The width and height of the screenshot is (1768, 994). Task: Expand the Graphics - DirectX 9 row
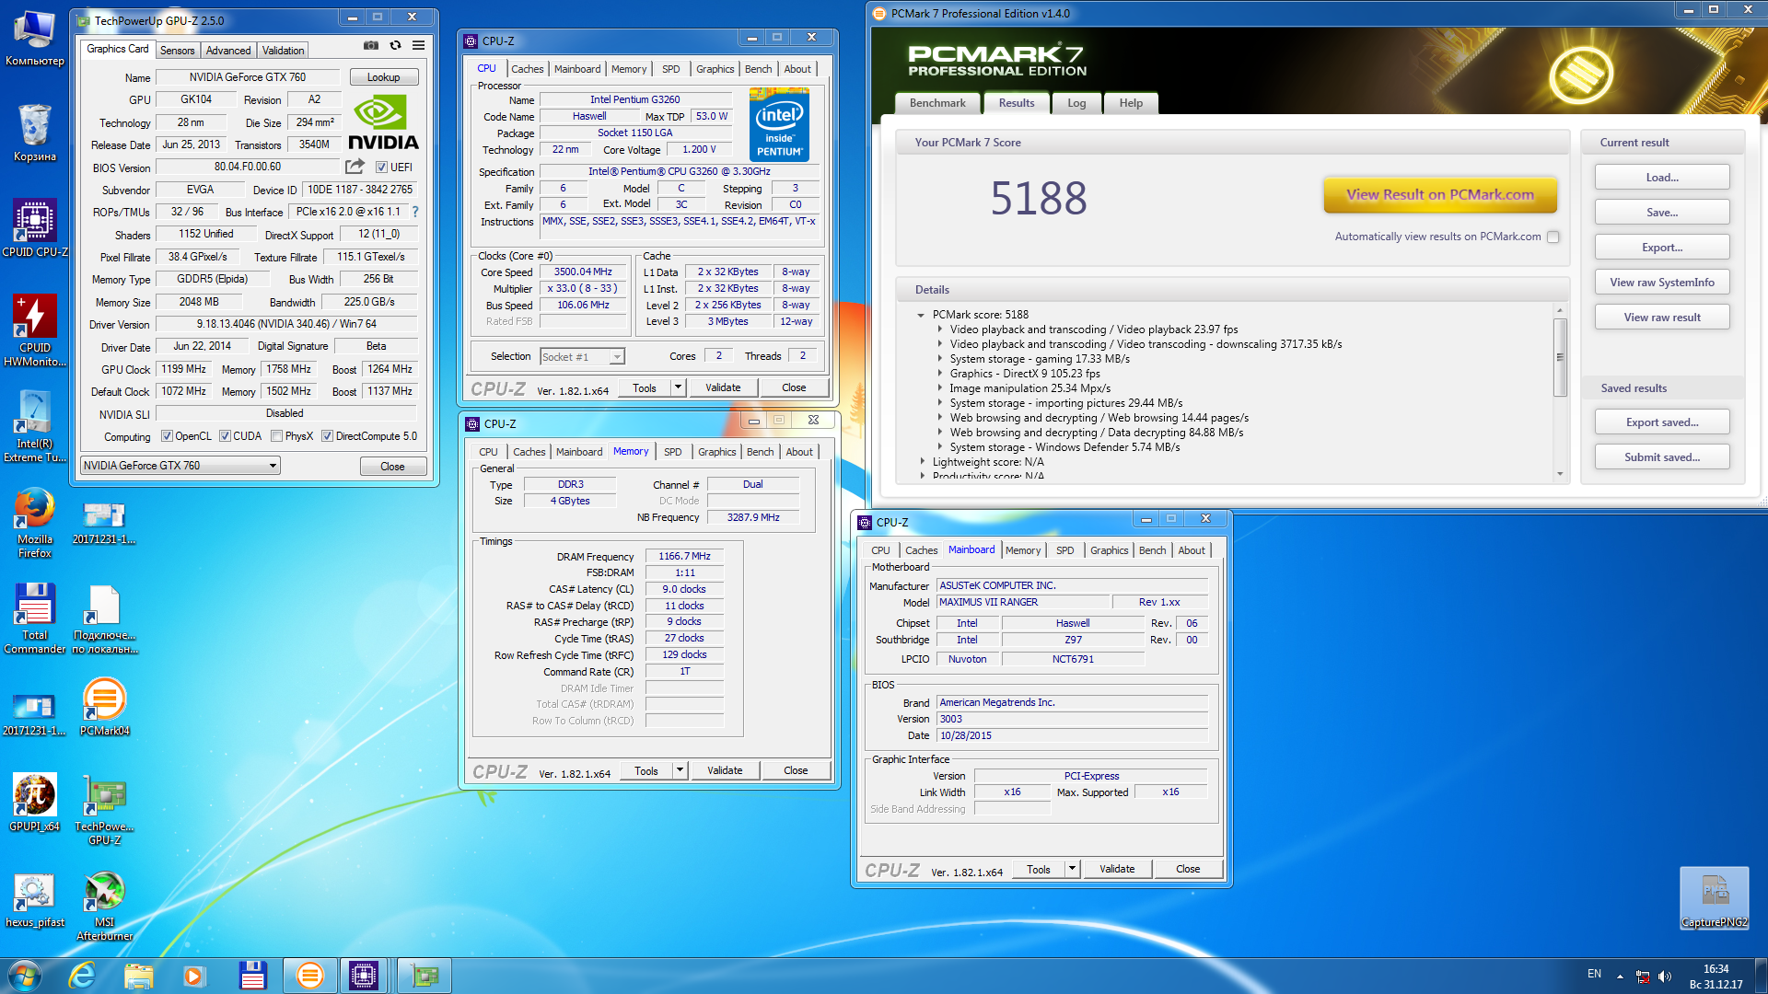[940, 374]
